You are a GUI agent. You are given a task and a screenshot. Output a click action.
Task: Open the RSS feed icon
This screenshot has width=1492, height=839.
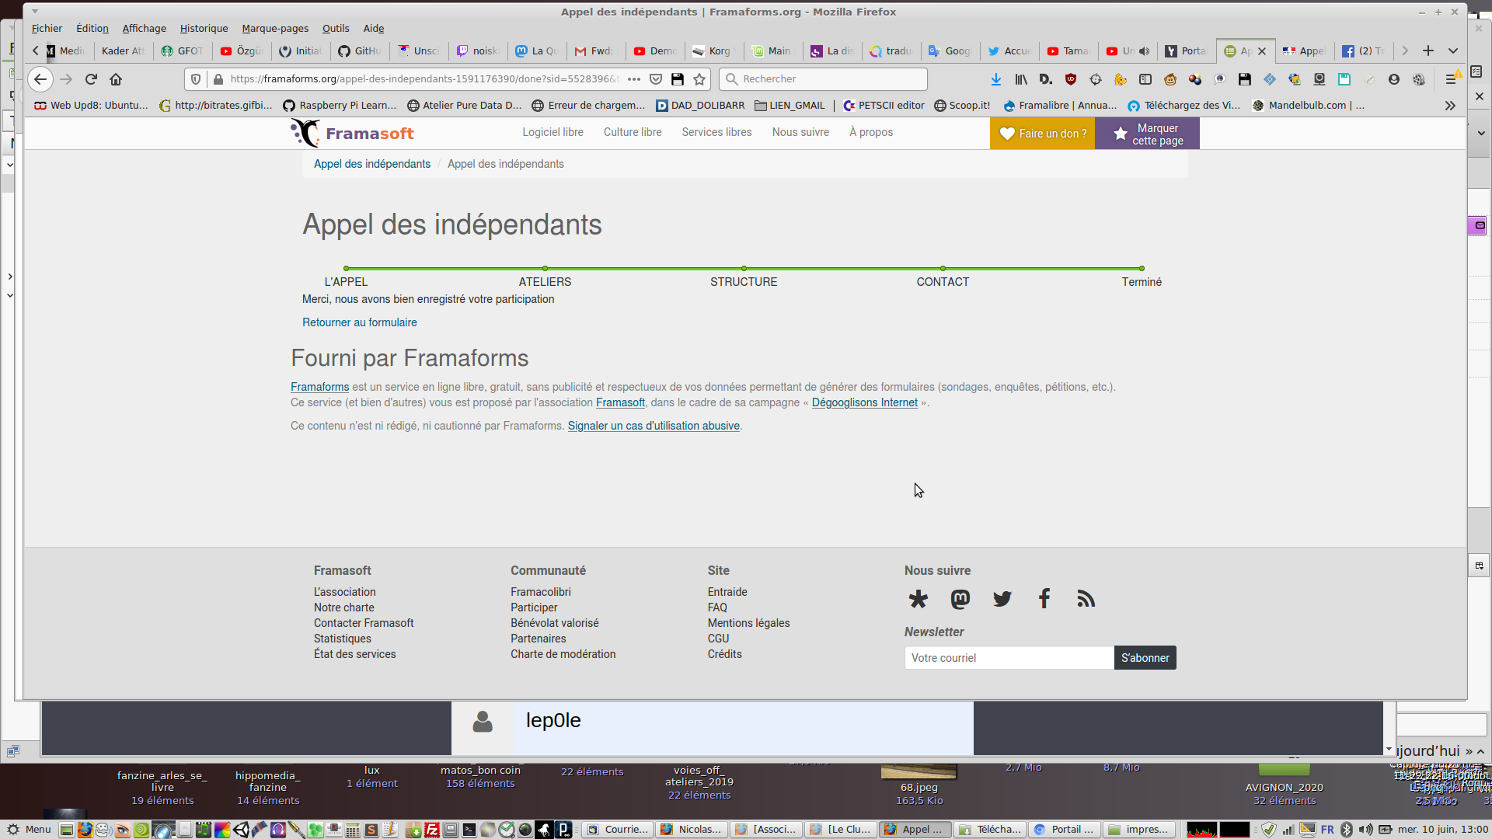coord(1086,599)
